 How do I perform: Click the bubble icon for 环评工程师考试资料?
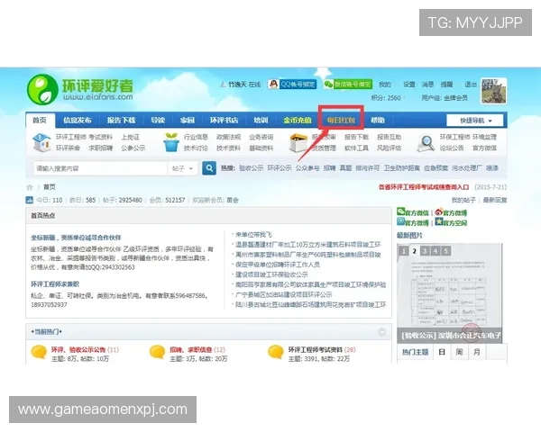[276, 352]
